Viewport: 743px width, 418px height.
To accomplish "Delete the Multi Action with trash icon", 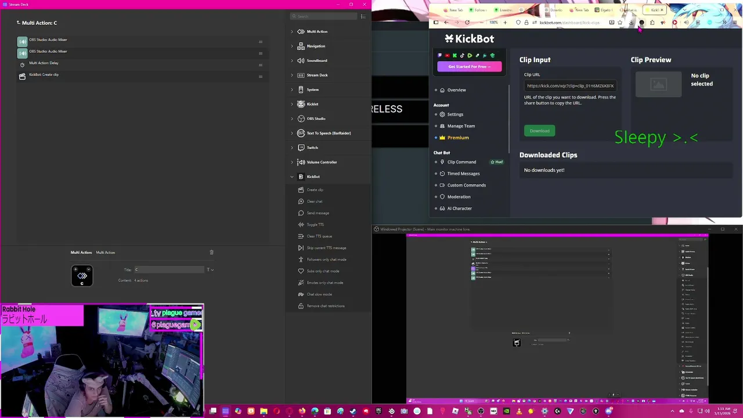I will (211, 253).
